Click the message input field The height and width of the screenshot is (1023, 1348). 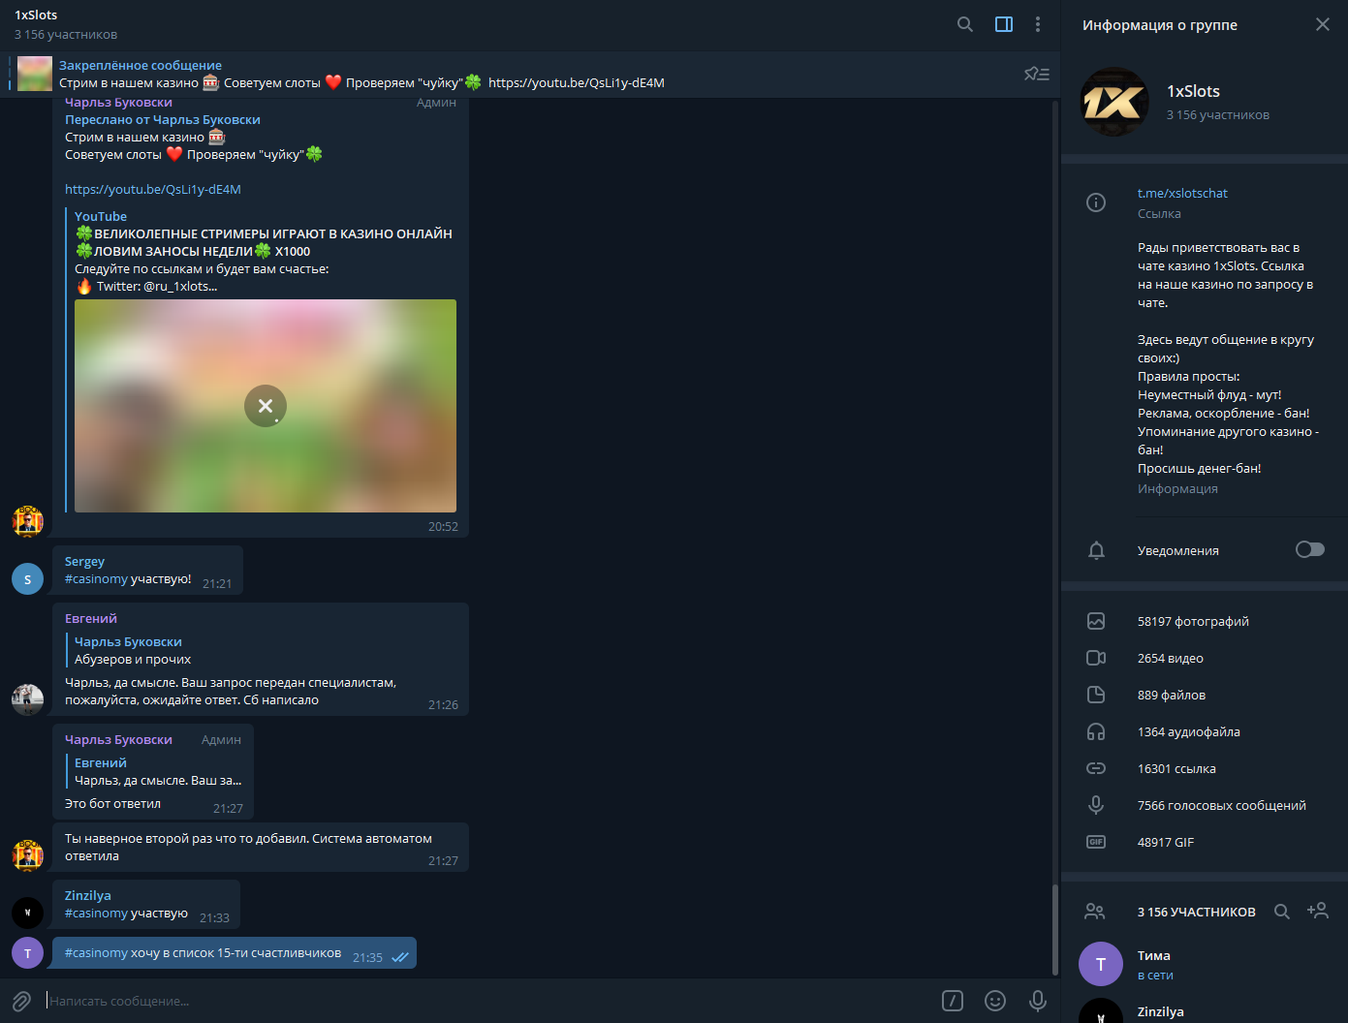click(489, 1001)
